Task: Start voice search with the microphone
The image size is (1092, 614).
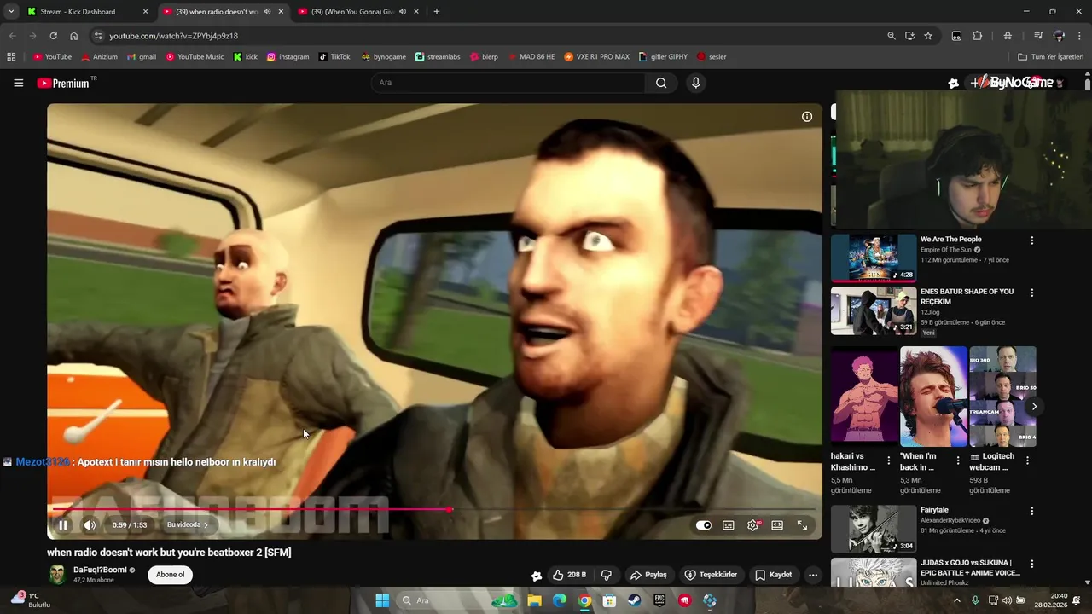Action: pos(696,83)
